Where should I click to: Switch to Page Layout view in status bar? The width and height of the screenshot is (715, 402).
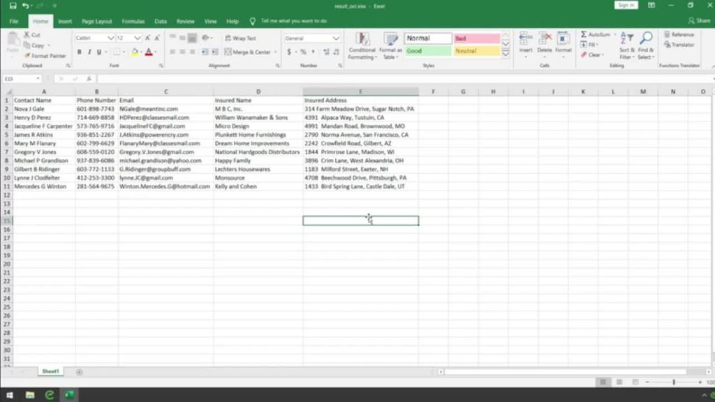click(619, 382)
